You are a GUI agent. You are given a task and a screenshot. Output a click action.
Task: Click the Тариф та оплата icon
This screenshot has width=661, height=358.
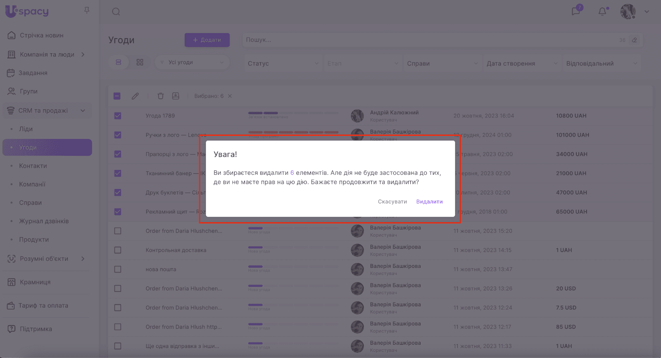click(11, 306)
